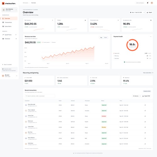Switch revenue chart to Week view
This screenshot has width=157, height=157.
[x=106, y=37]
